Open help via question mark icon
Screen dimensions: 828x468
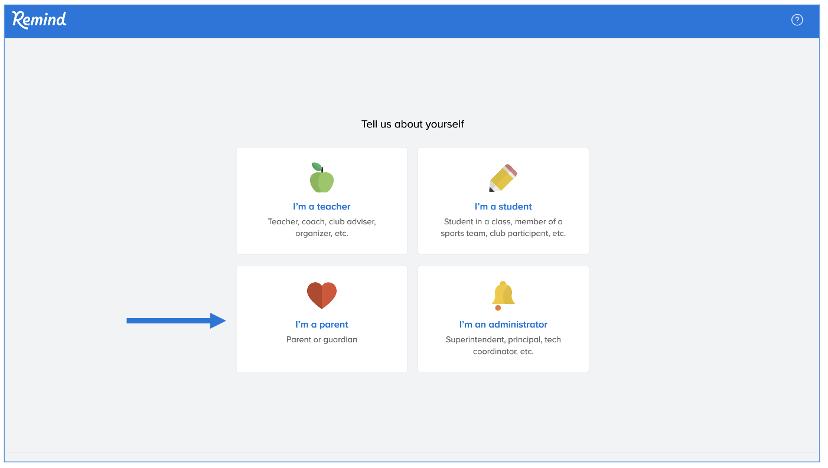797,20
